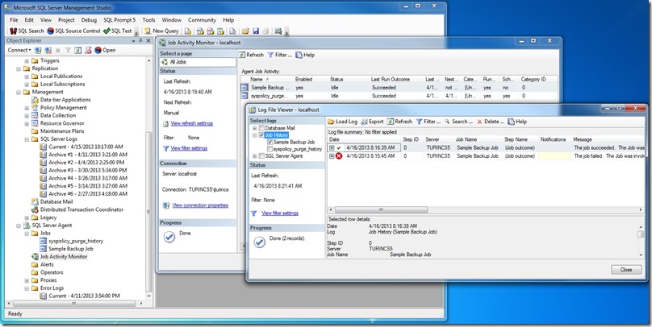Close the Log File Viewer with Close button

click(626, 270)
